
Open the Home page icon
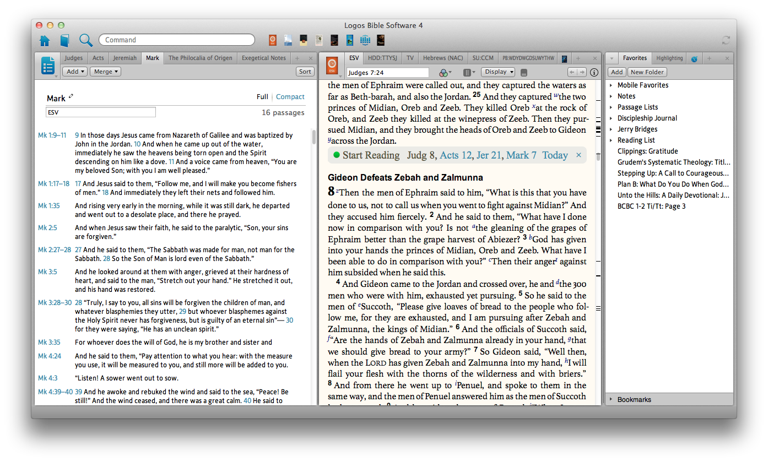tap(45, 40)
